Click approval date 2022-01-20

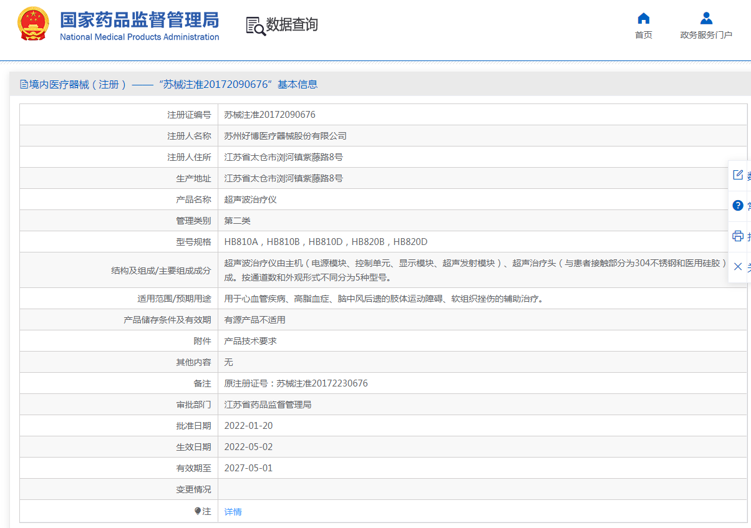[x=249, y=426]
